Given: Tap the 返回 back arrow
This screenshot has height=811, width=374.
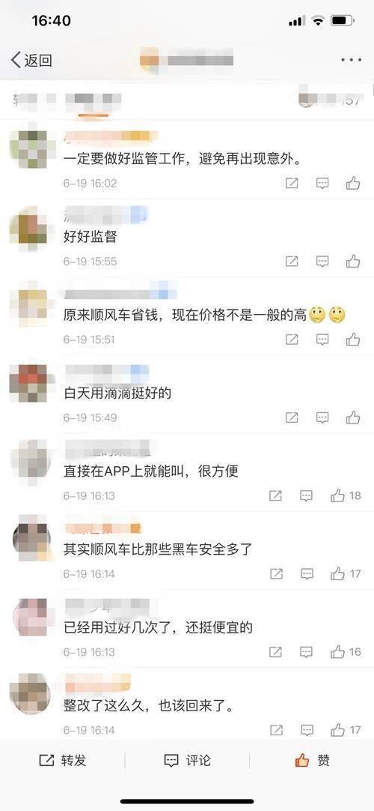Looking at the screenshot, I should (x=31, y=60).
